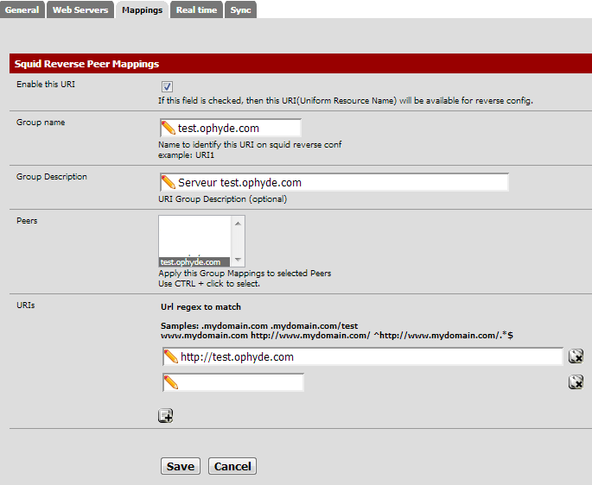592x485 pixels.
Task: Delete the empty second URI row
Action: 576,382
